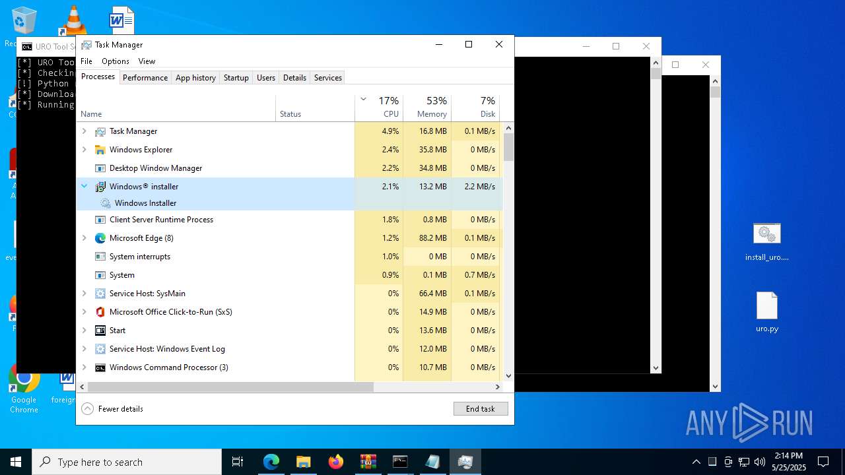Image resolution: width=845 pixels, height=475 pixels.
Task: Collapse the Windows® installer process group
Action: click(x=84, y=187)
